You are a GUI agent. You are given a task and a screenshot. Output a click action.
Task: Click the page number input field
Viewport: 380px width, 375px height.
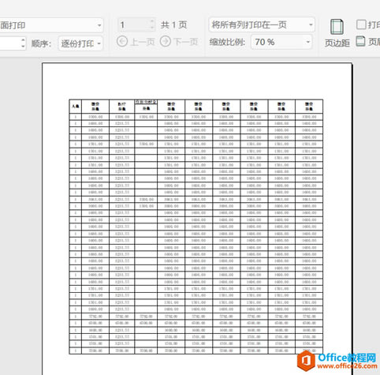click(x=133, y=25)
